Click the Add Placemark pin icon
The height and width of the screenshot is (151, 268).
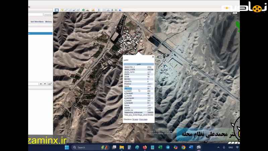tap(62, 10)
